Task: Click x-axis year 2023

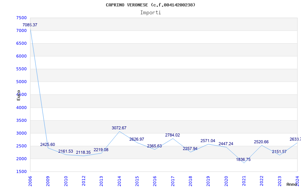Action: 280,181
